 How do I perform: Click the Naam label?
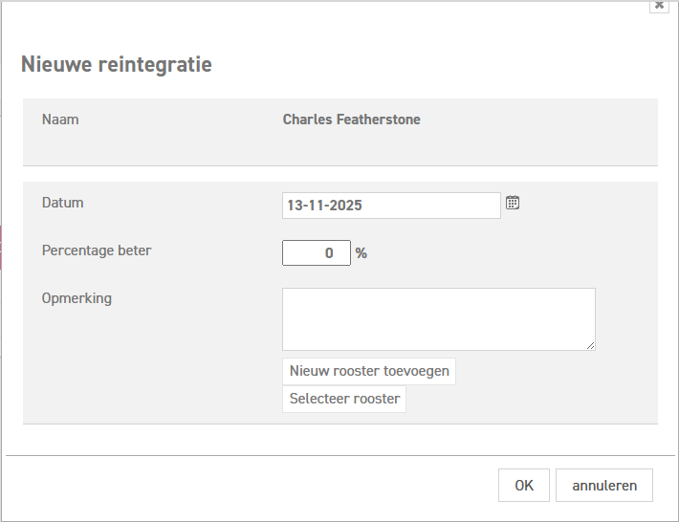coord(60,120)
